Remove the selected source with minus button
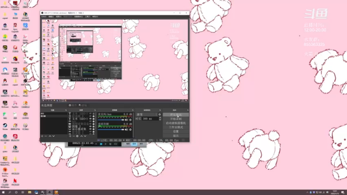Viewport: 347px width, 195px height. click(x=74, y=136)
